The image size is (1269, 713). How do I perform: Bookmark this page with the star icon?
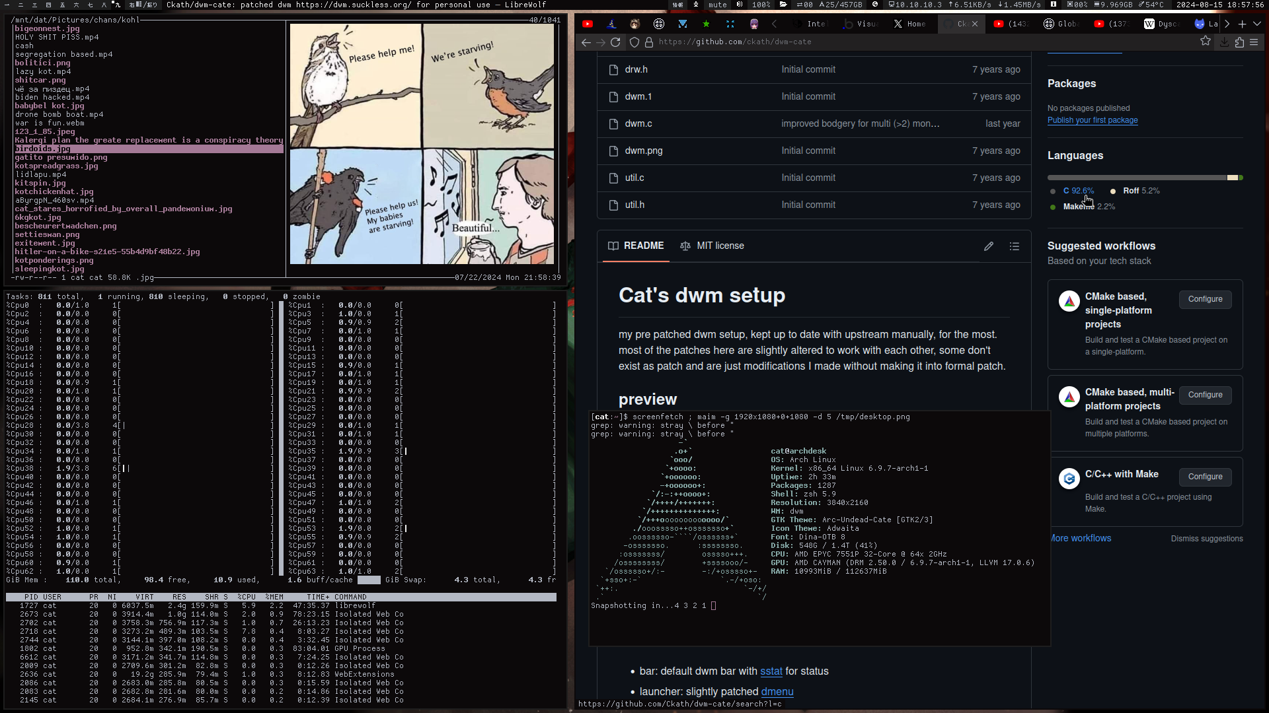1206,42
